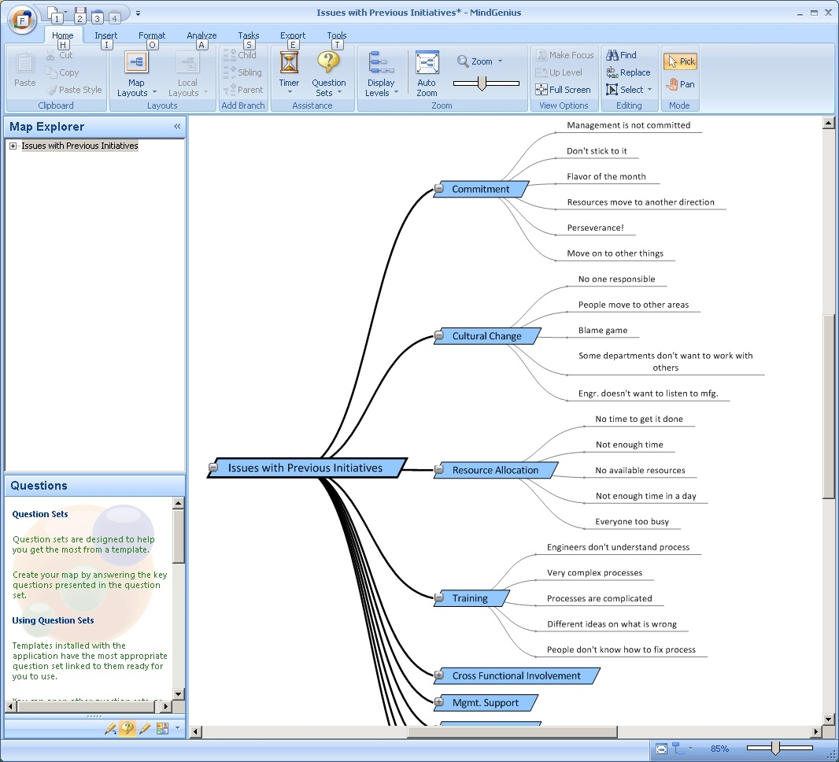Expand the Cross Functional Involvement branch

pyautogui.click(x=438, y=675)
